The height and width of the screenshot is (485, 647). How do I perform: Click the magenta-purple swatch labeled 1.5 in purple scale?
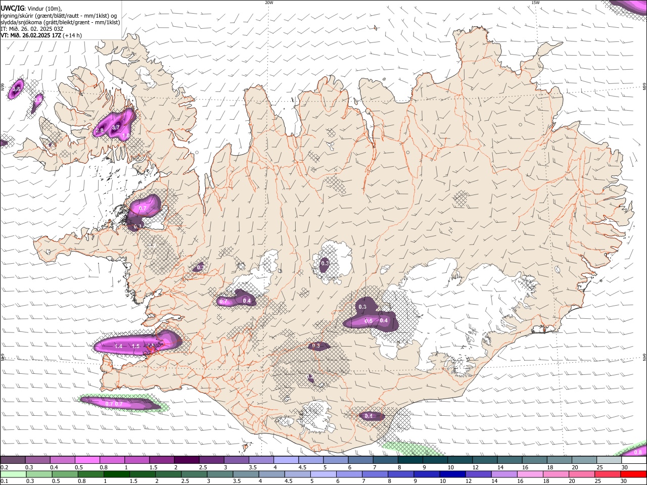coord(162,460)
